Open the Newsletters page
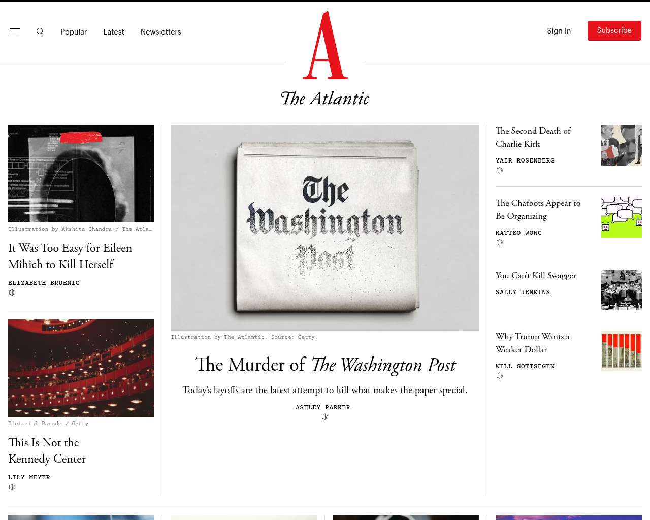 point(161,32)
